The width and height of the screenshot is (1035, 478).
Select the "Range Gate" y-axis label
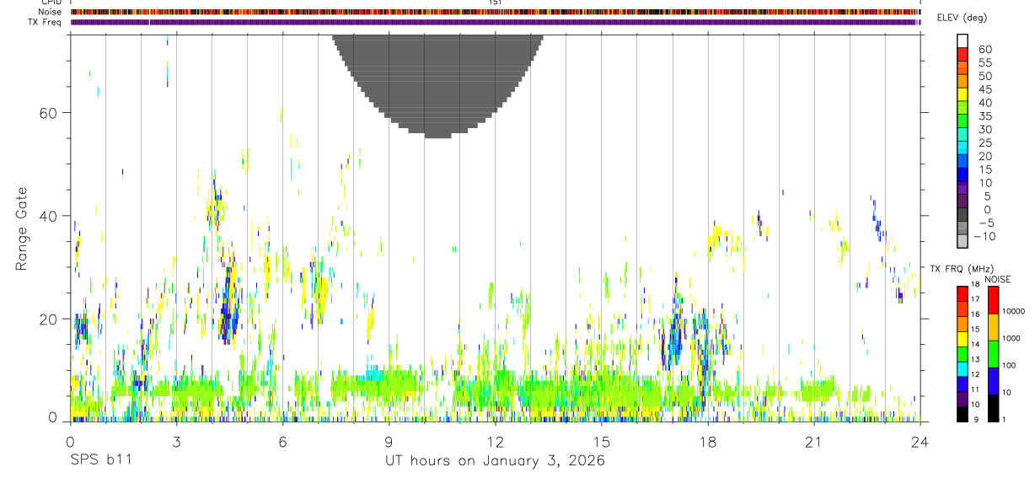click(x=23, y=229)
